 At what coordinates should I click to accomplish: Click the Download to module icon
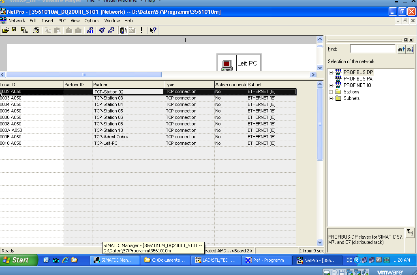click(69, 30)
